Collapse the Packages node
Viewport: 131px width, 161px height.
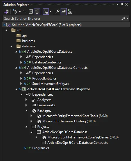(x=26, y=111)
